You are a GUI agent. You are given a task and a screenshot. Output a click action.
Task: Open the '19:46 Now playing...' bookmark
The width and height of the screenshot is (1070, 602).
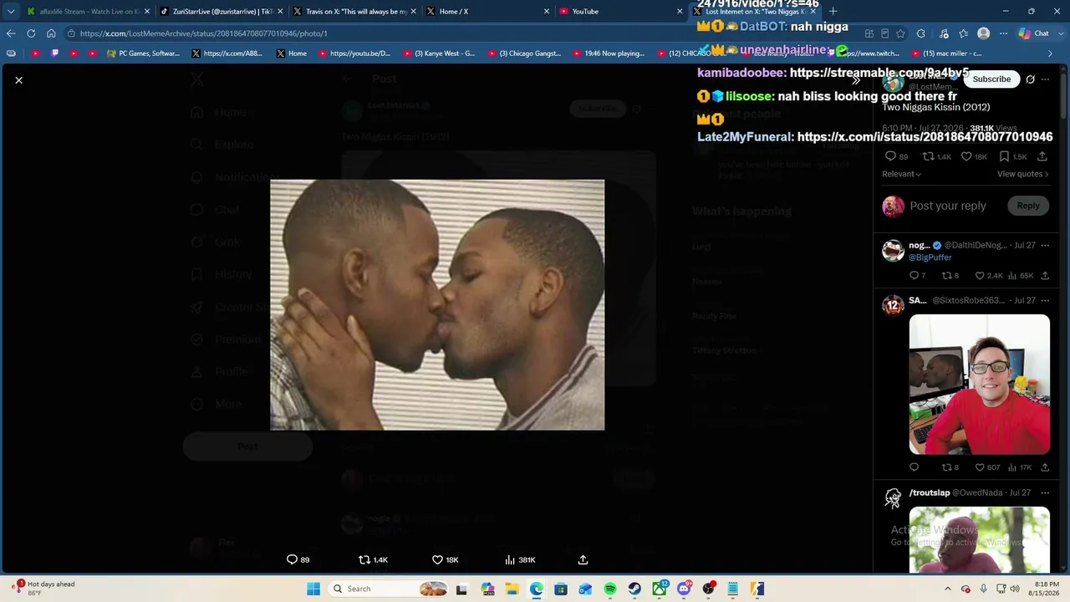point(609,54)
